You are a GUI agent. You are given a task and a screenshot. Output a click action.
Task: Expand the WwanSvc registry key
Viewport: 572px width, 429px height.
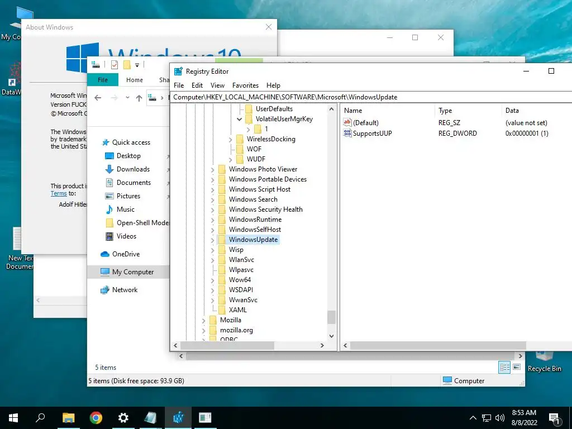click(x=213, y=300)
